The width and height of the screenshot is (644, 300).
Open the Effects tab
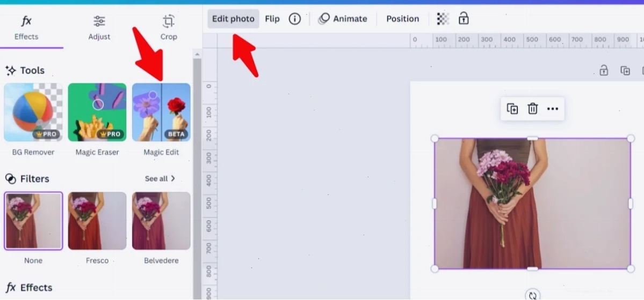click(x=26, y=28)
